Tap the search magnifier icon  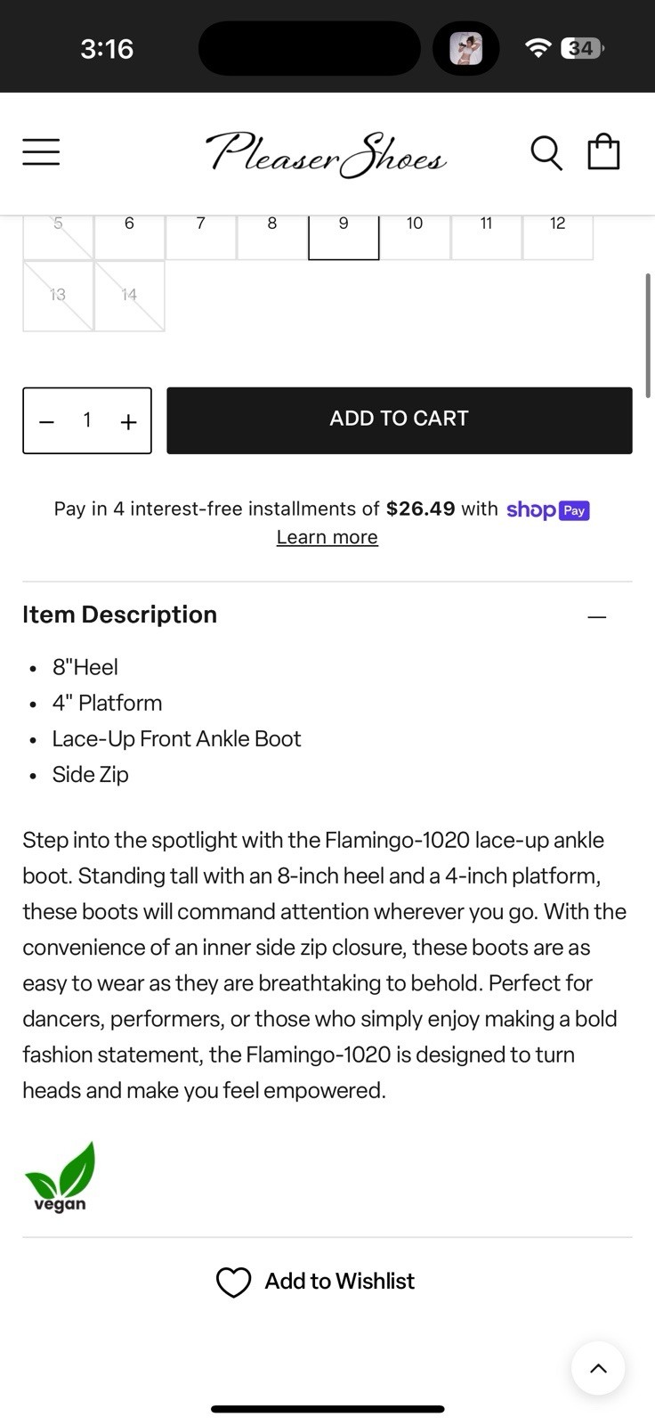546,152
